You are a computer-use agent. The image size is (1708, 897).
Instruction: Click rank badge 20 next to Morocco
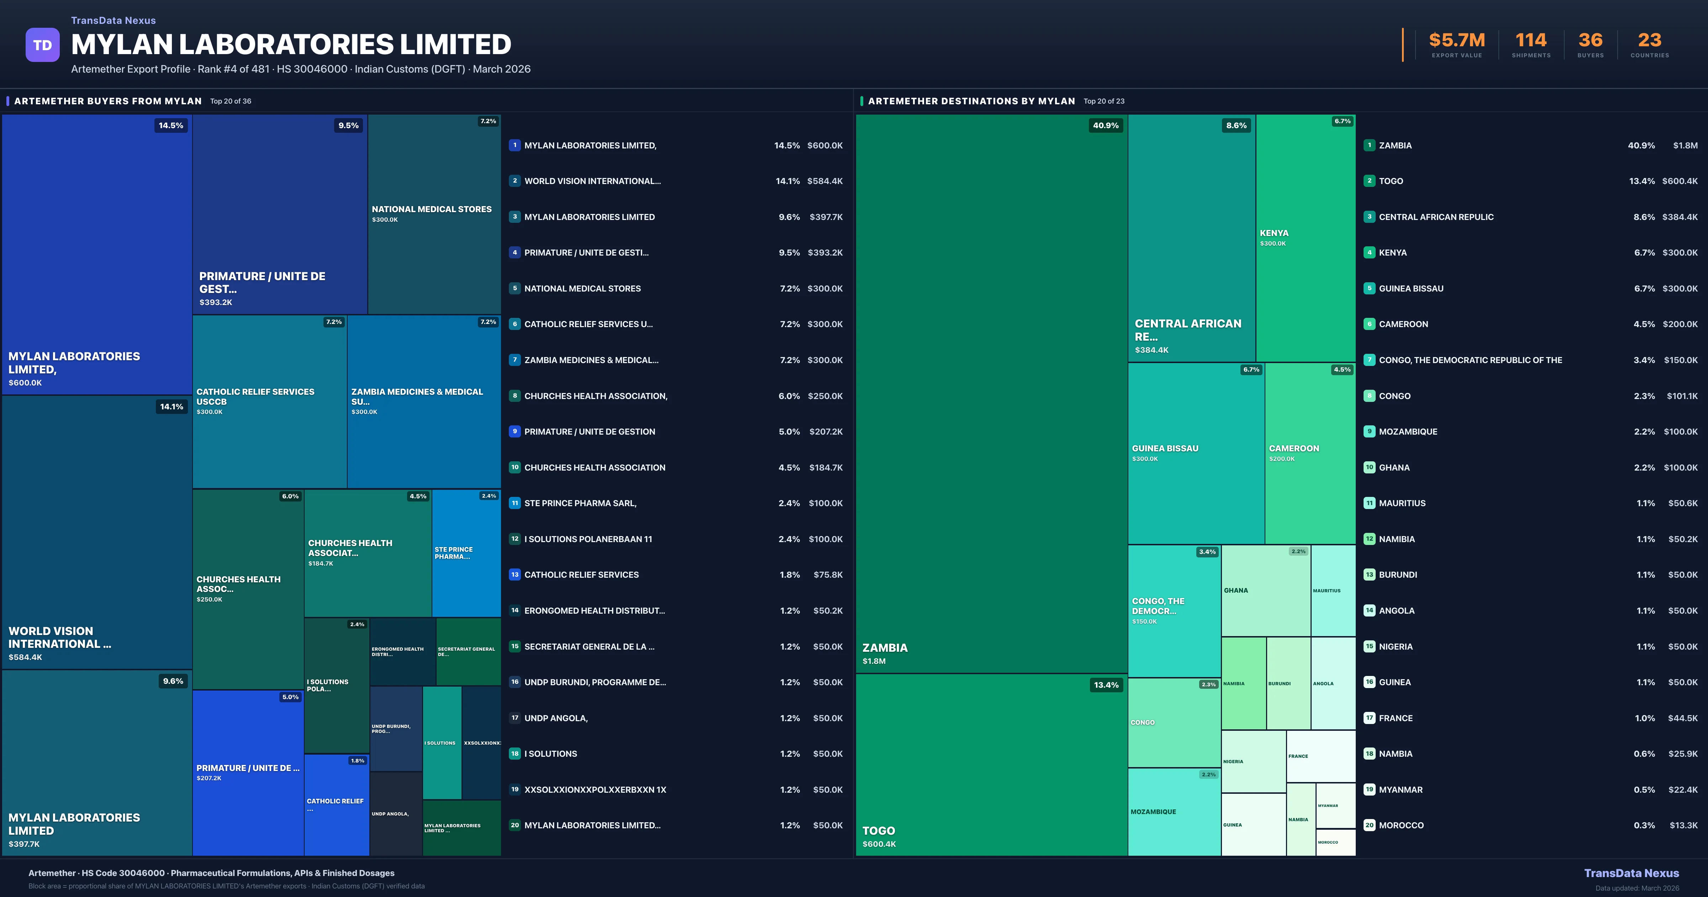pos(1369,825)
